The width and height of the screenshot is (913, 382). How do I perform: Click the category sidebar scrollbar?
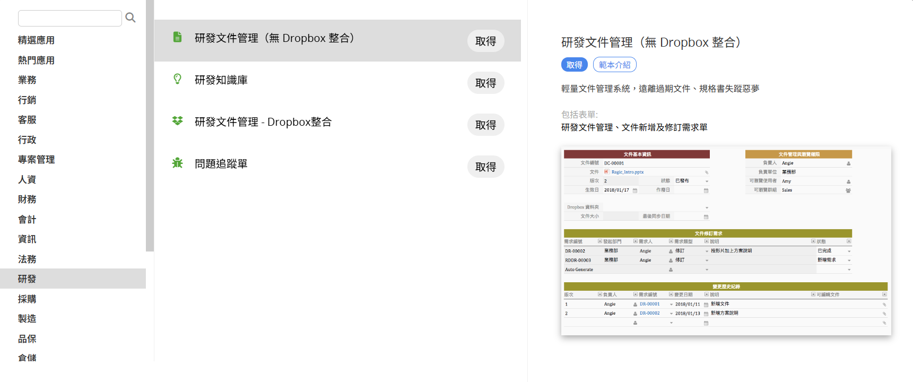click(150, 127)
